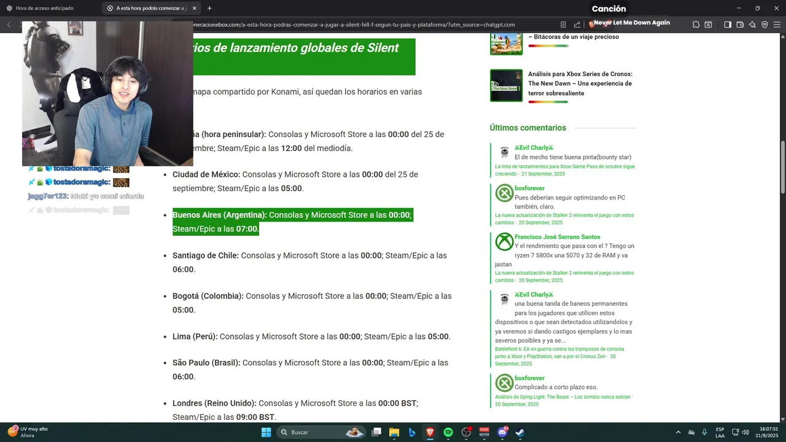
Task: Open the 'UV muy alto' weather widget
Action: (28, 432)
